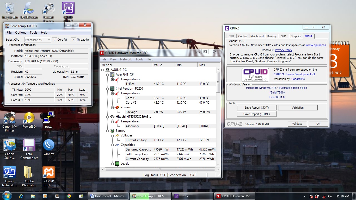Click Save Report (.HTML) button
356x200 pixels.
pos(256,114)
